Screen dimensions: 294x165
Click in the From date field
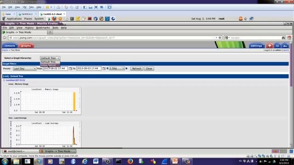[55, 68]
